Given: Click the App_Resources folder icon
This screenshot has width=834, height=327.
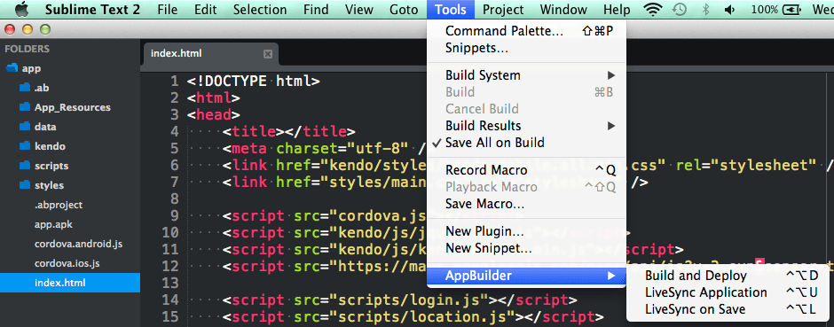Looking at the screenshot, I should 25,106.
